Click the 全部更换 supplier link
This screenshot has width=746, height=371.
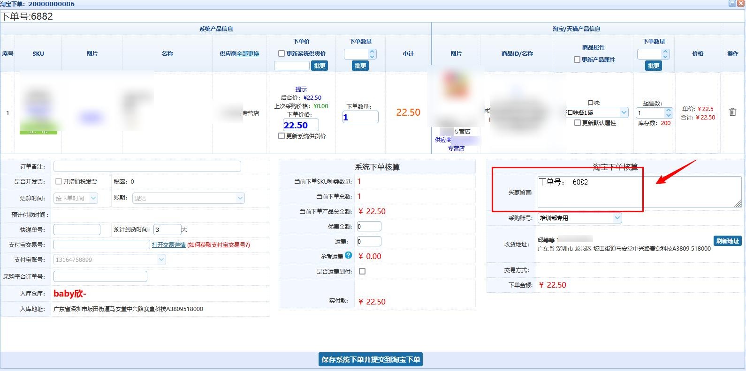click(248, 54)
